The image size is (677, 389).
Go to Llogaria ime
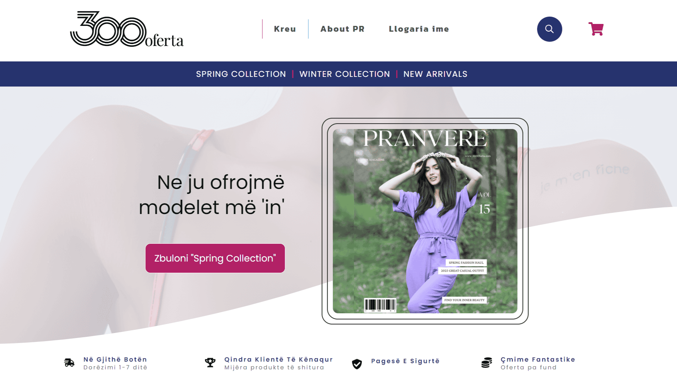tap(419, 29)
